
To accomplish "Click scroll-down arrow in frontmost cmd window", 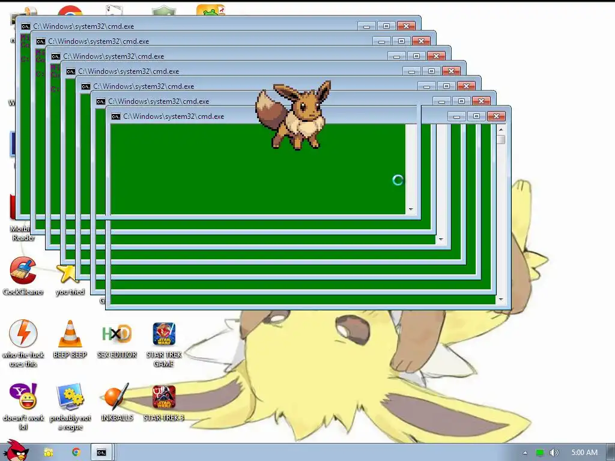I will tap(501, 300).
